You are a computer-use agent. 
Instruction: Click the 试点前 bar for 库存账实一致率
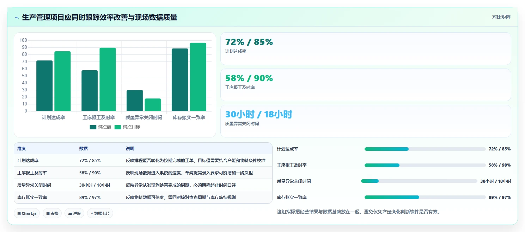pos(180,80)
